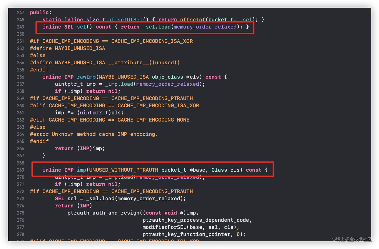
Task: Click "__attribute__((unused))" text
Action: 144,63
